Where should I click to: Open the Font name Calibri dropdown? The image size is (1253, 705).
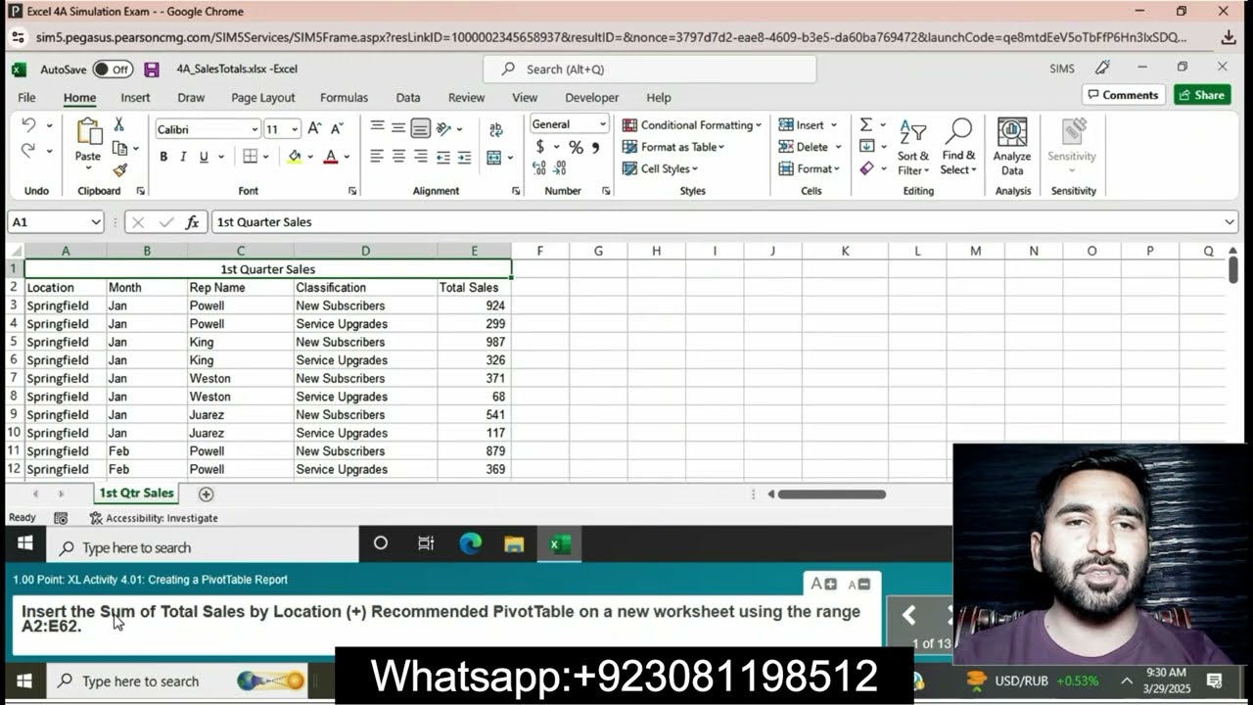point(255,129)
